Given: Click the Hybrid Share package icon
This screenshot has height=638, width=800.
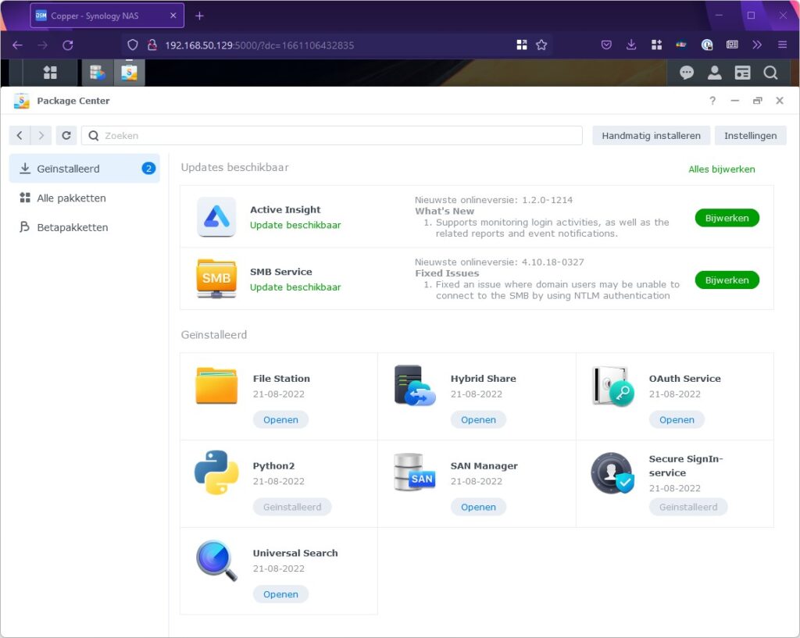Looking at the screenshot, I should tap(415, 386).
